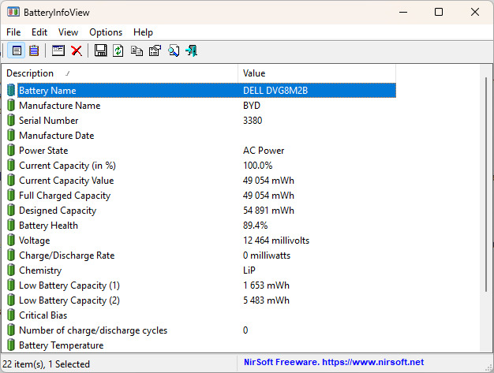Click the Value column header
Screen dimensions: 494x373
[317, 73]
